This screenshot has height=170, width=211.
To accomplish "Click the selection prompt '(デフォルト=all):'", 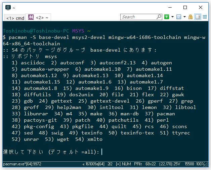I will click(x=74, y=152).
